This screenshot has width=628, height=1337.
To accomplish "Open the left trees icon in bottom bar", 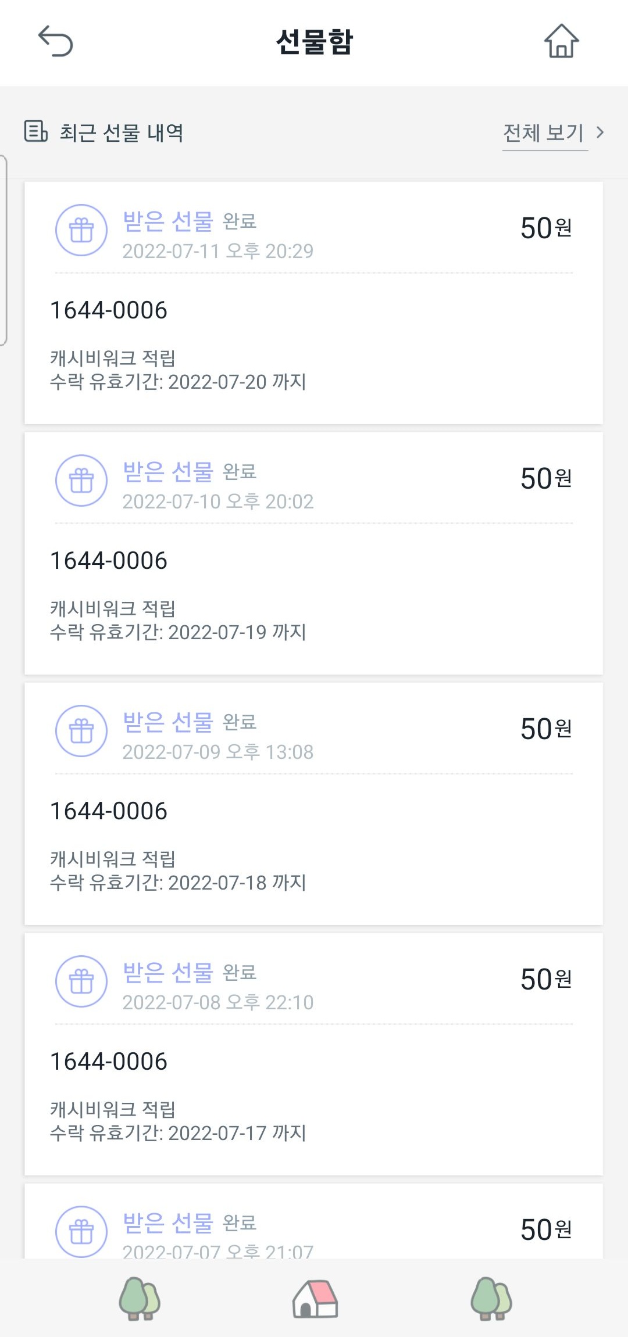I will 140,1299.
